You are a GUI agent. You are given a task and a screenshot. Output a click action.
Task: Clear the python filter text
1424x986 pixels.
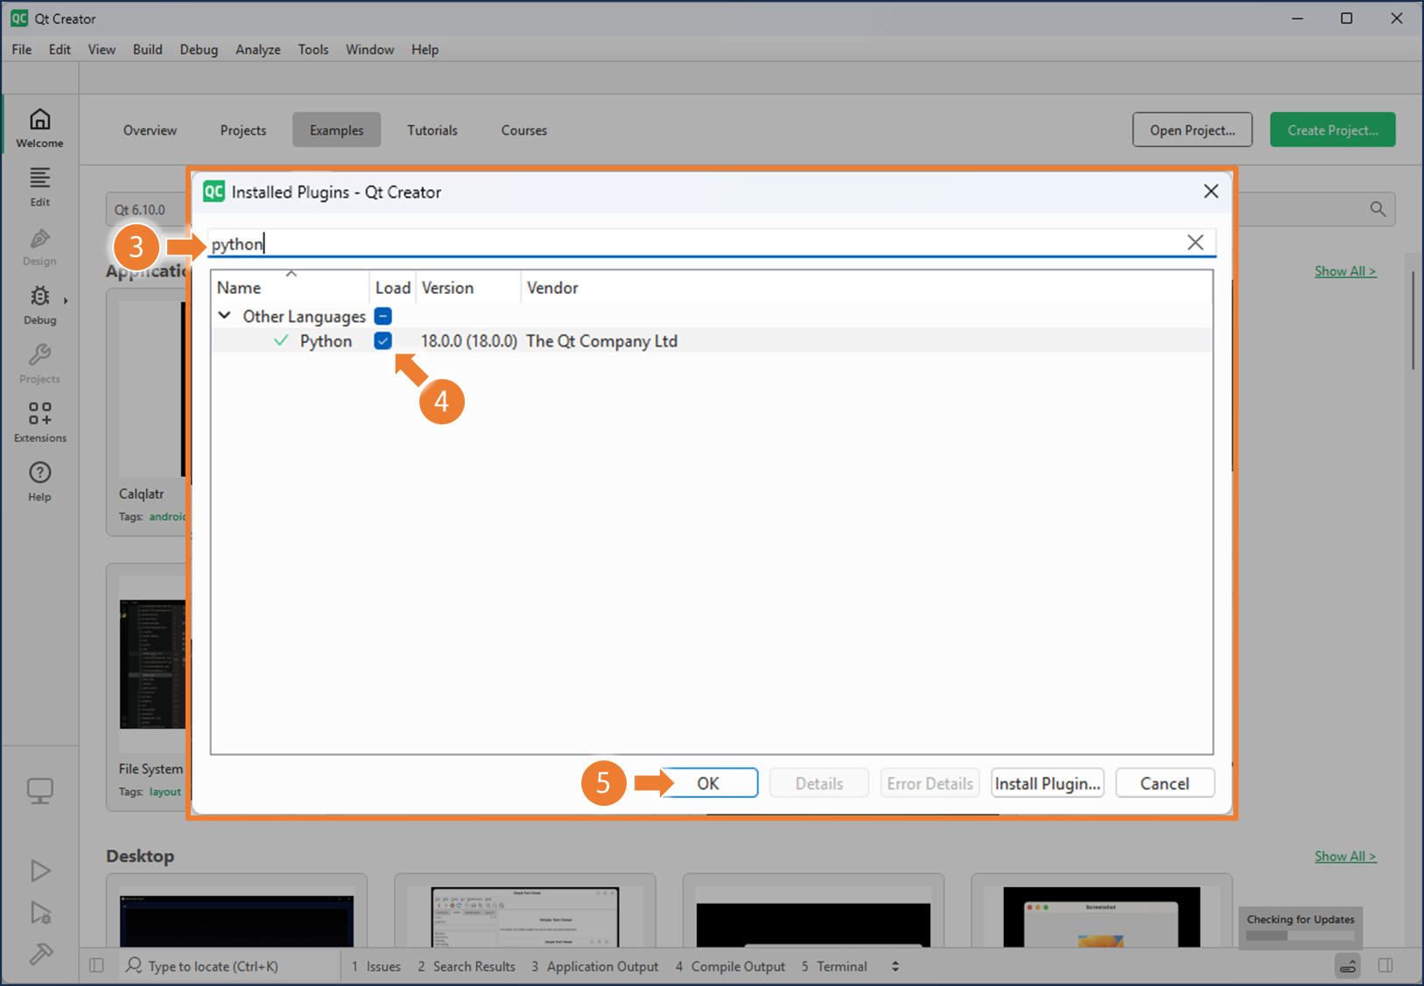pos(1195,242)
